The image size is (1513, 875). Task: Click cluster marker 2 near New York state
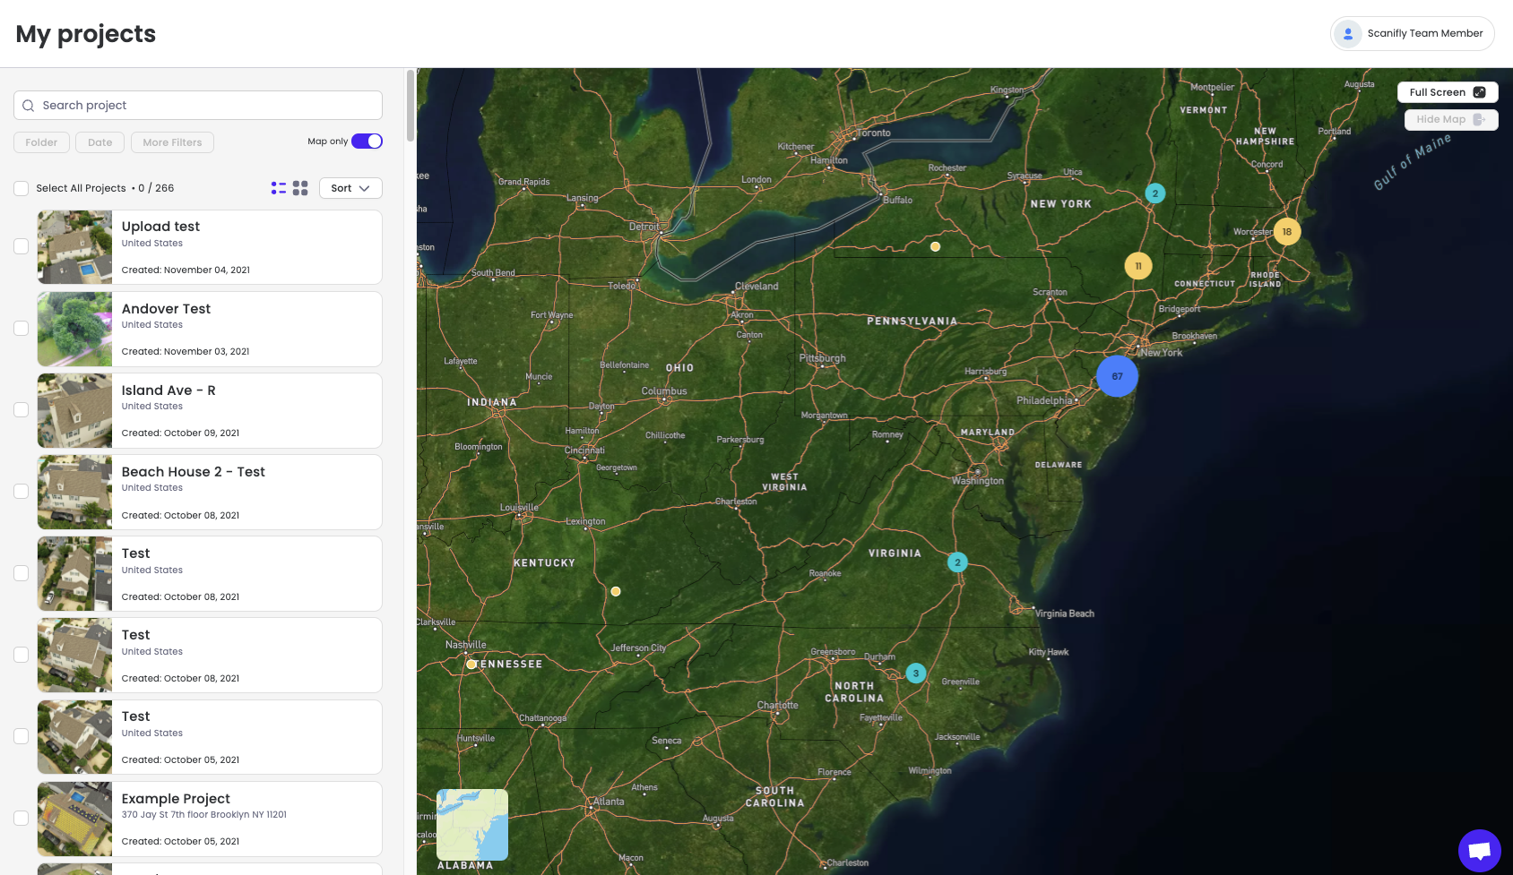[1155, 193]
